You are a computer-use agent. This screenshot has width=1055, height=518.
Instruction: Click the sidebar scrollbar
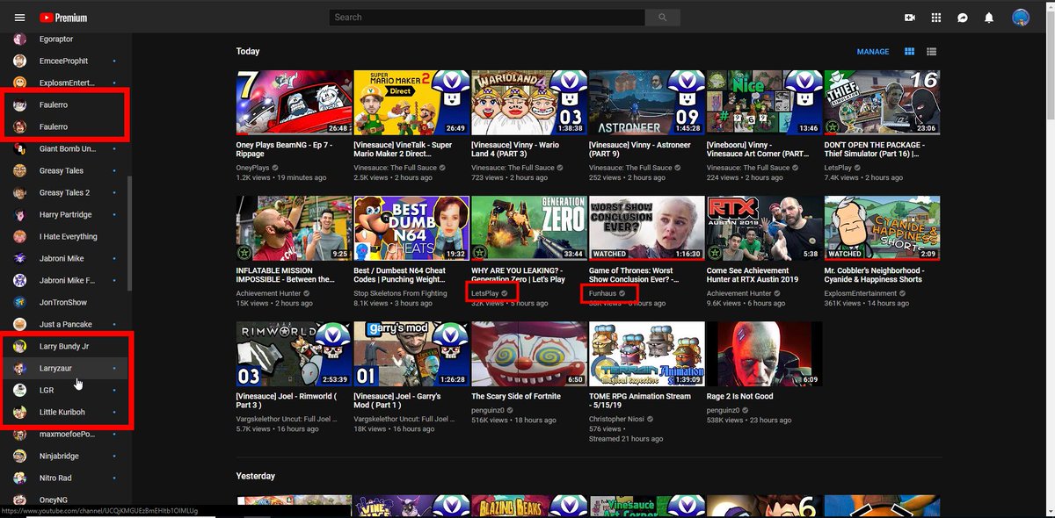click(129, 233)
